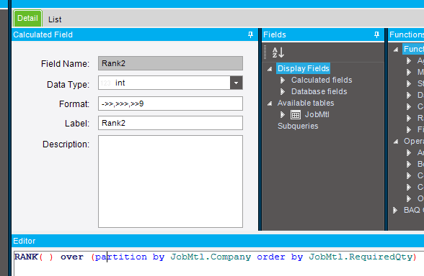Expand the BAQ node in Functions panel
The height and width of the screenshot is (276, 424).
click(395, 210)
